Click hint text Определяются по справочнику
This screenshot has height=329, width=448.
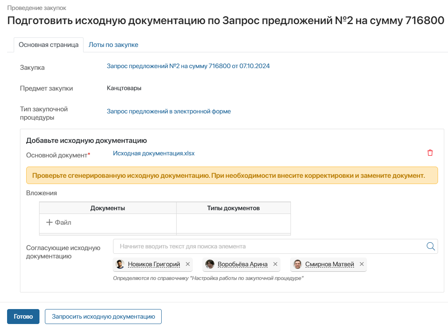pos(208,278)
